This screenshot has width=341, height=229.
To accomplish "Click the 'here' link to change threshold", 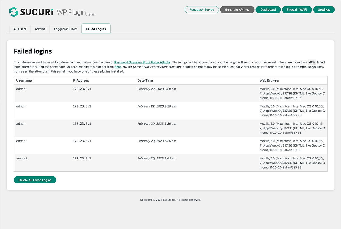I will point(117,67).
